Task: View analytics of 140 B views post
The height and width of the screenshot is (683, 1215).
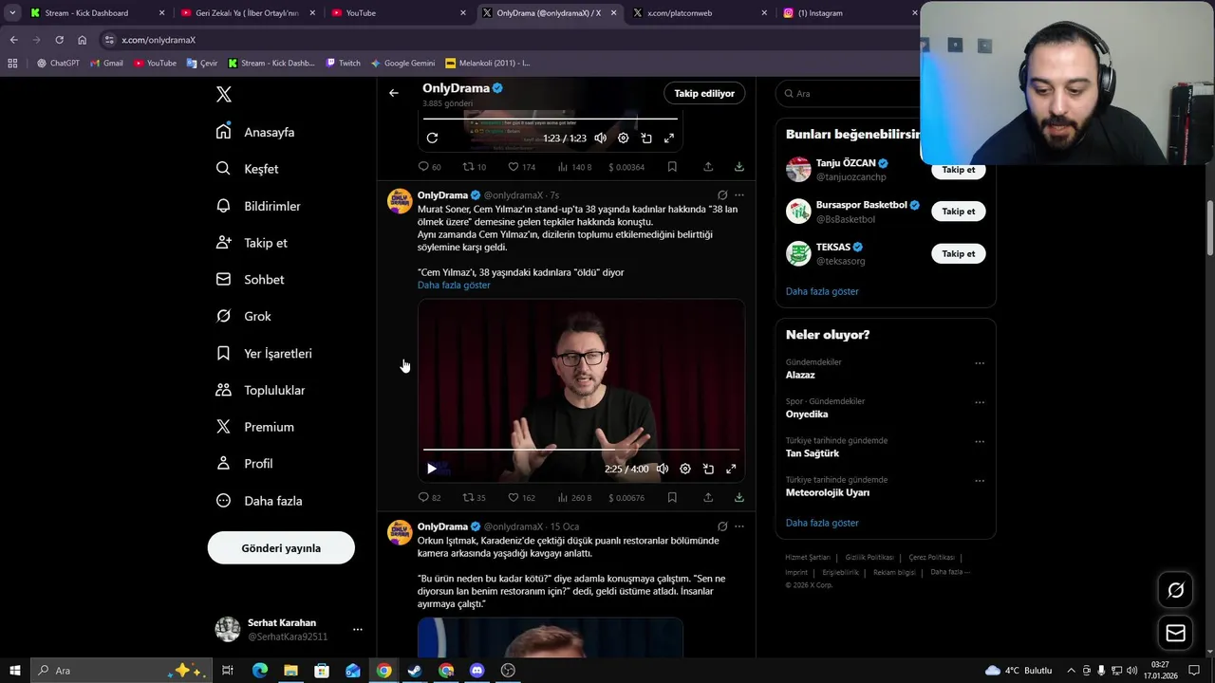Action: [574, 167]
